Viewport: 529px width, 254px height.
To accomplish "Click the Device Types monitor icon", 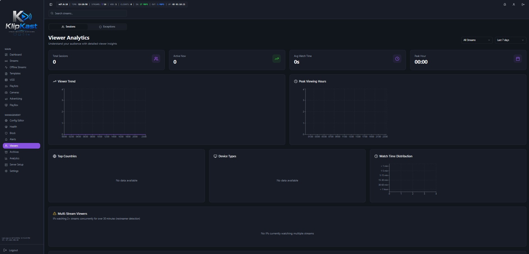I will (x=215, y=156).
